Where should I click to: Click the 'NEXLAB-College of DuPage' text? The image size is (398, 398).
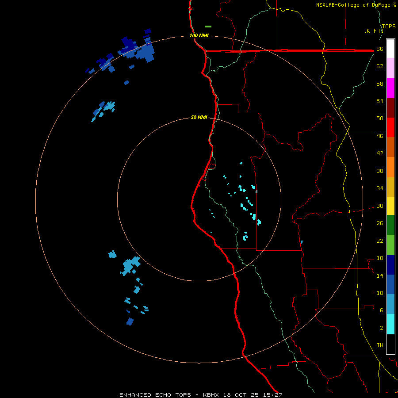[x=353, y=5]
